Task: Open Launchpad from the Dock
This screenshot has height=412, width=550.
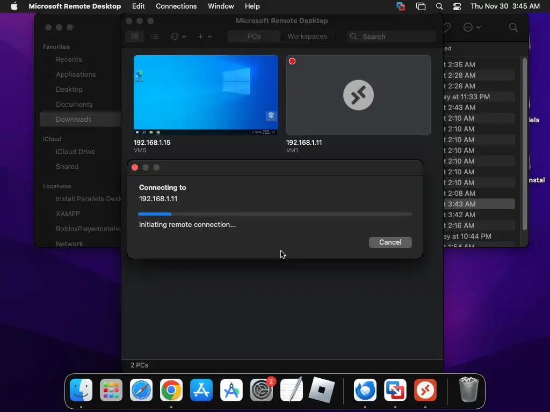Action: (111, 390)
